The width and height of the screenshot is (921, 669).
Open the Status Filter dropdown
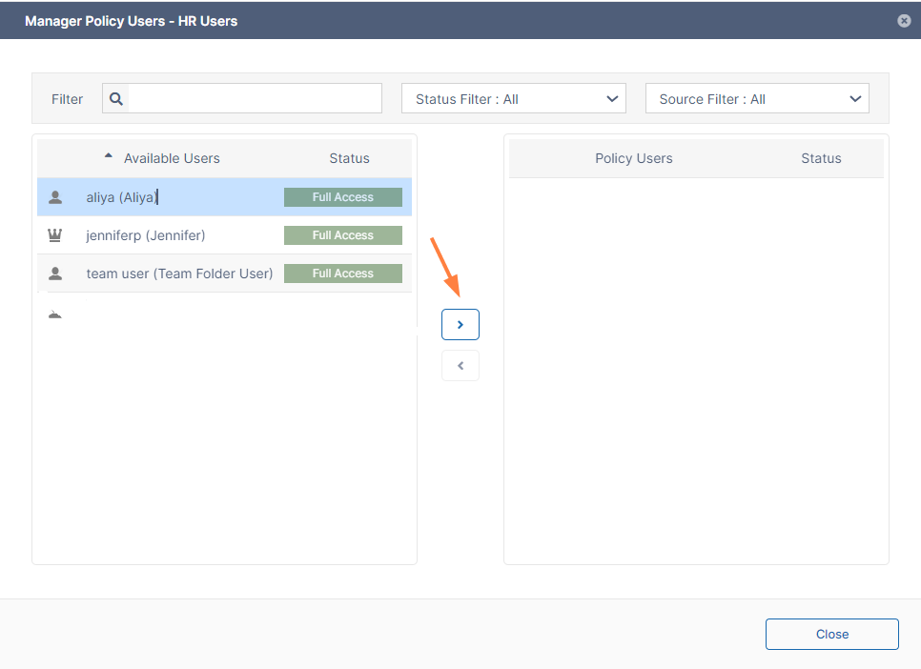point(514,99)
